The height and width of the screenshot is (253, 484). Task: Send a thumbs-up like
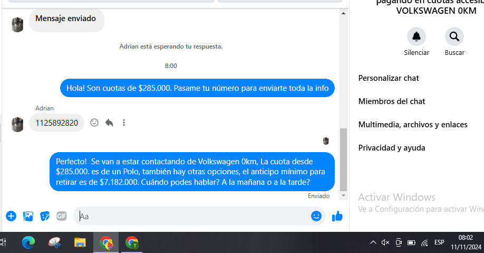pyautogui.click(x=337, y=216)
